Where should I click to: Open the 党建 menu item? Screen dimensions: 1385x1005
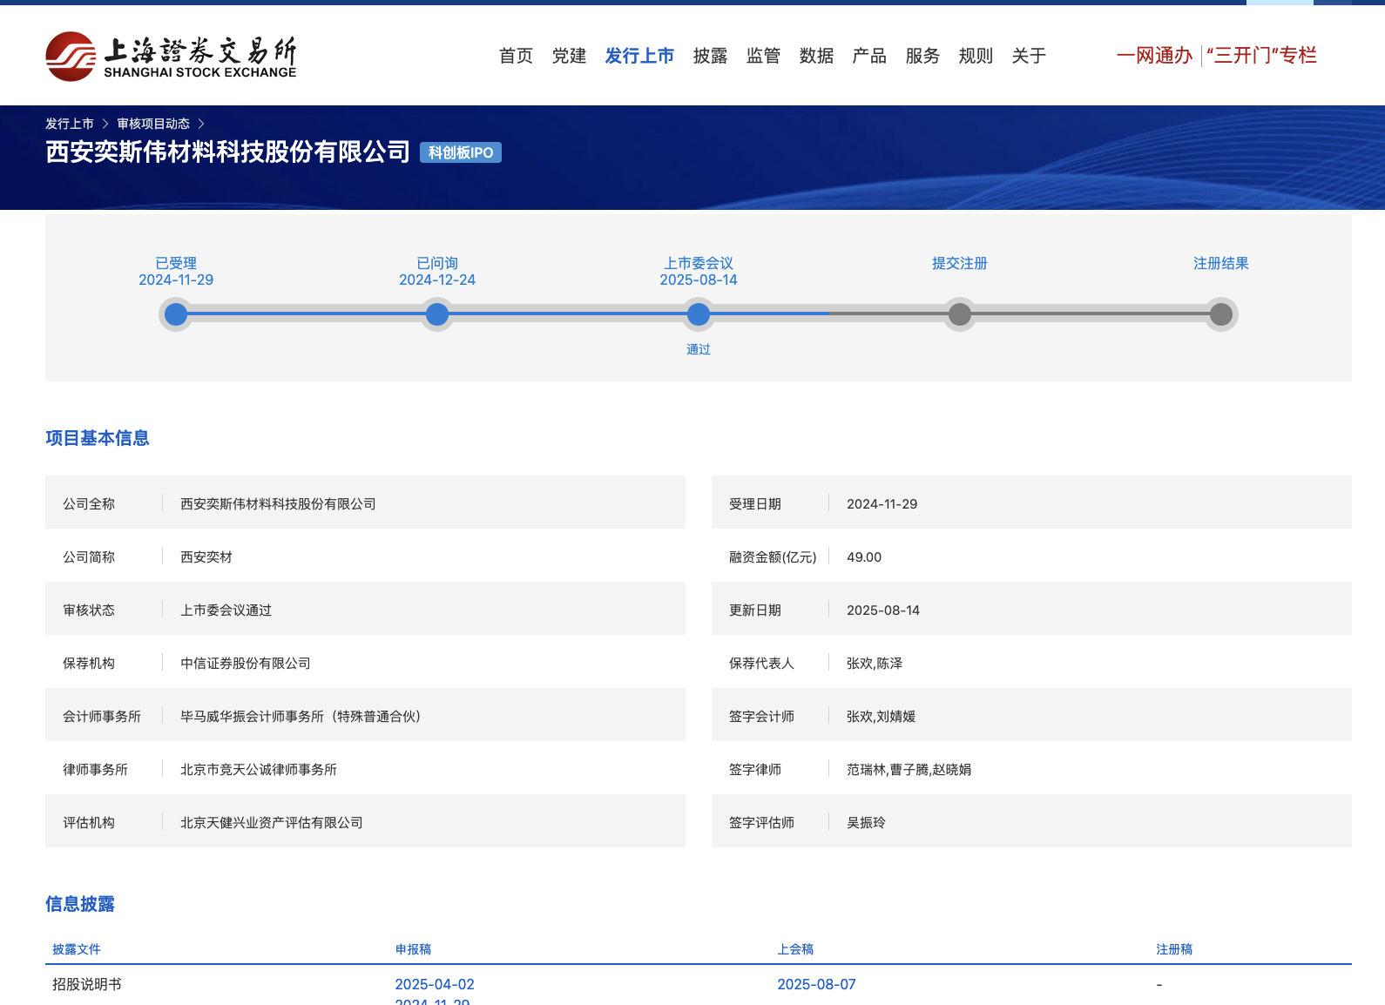[569, 56]
